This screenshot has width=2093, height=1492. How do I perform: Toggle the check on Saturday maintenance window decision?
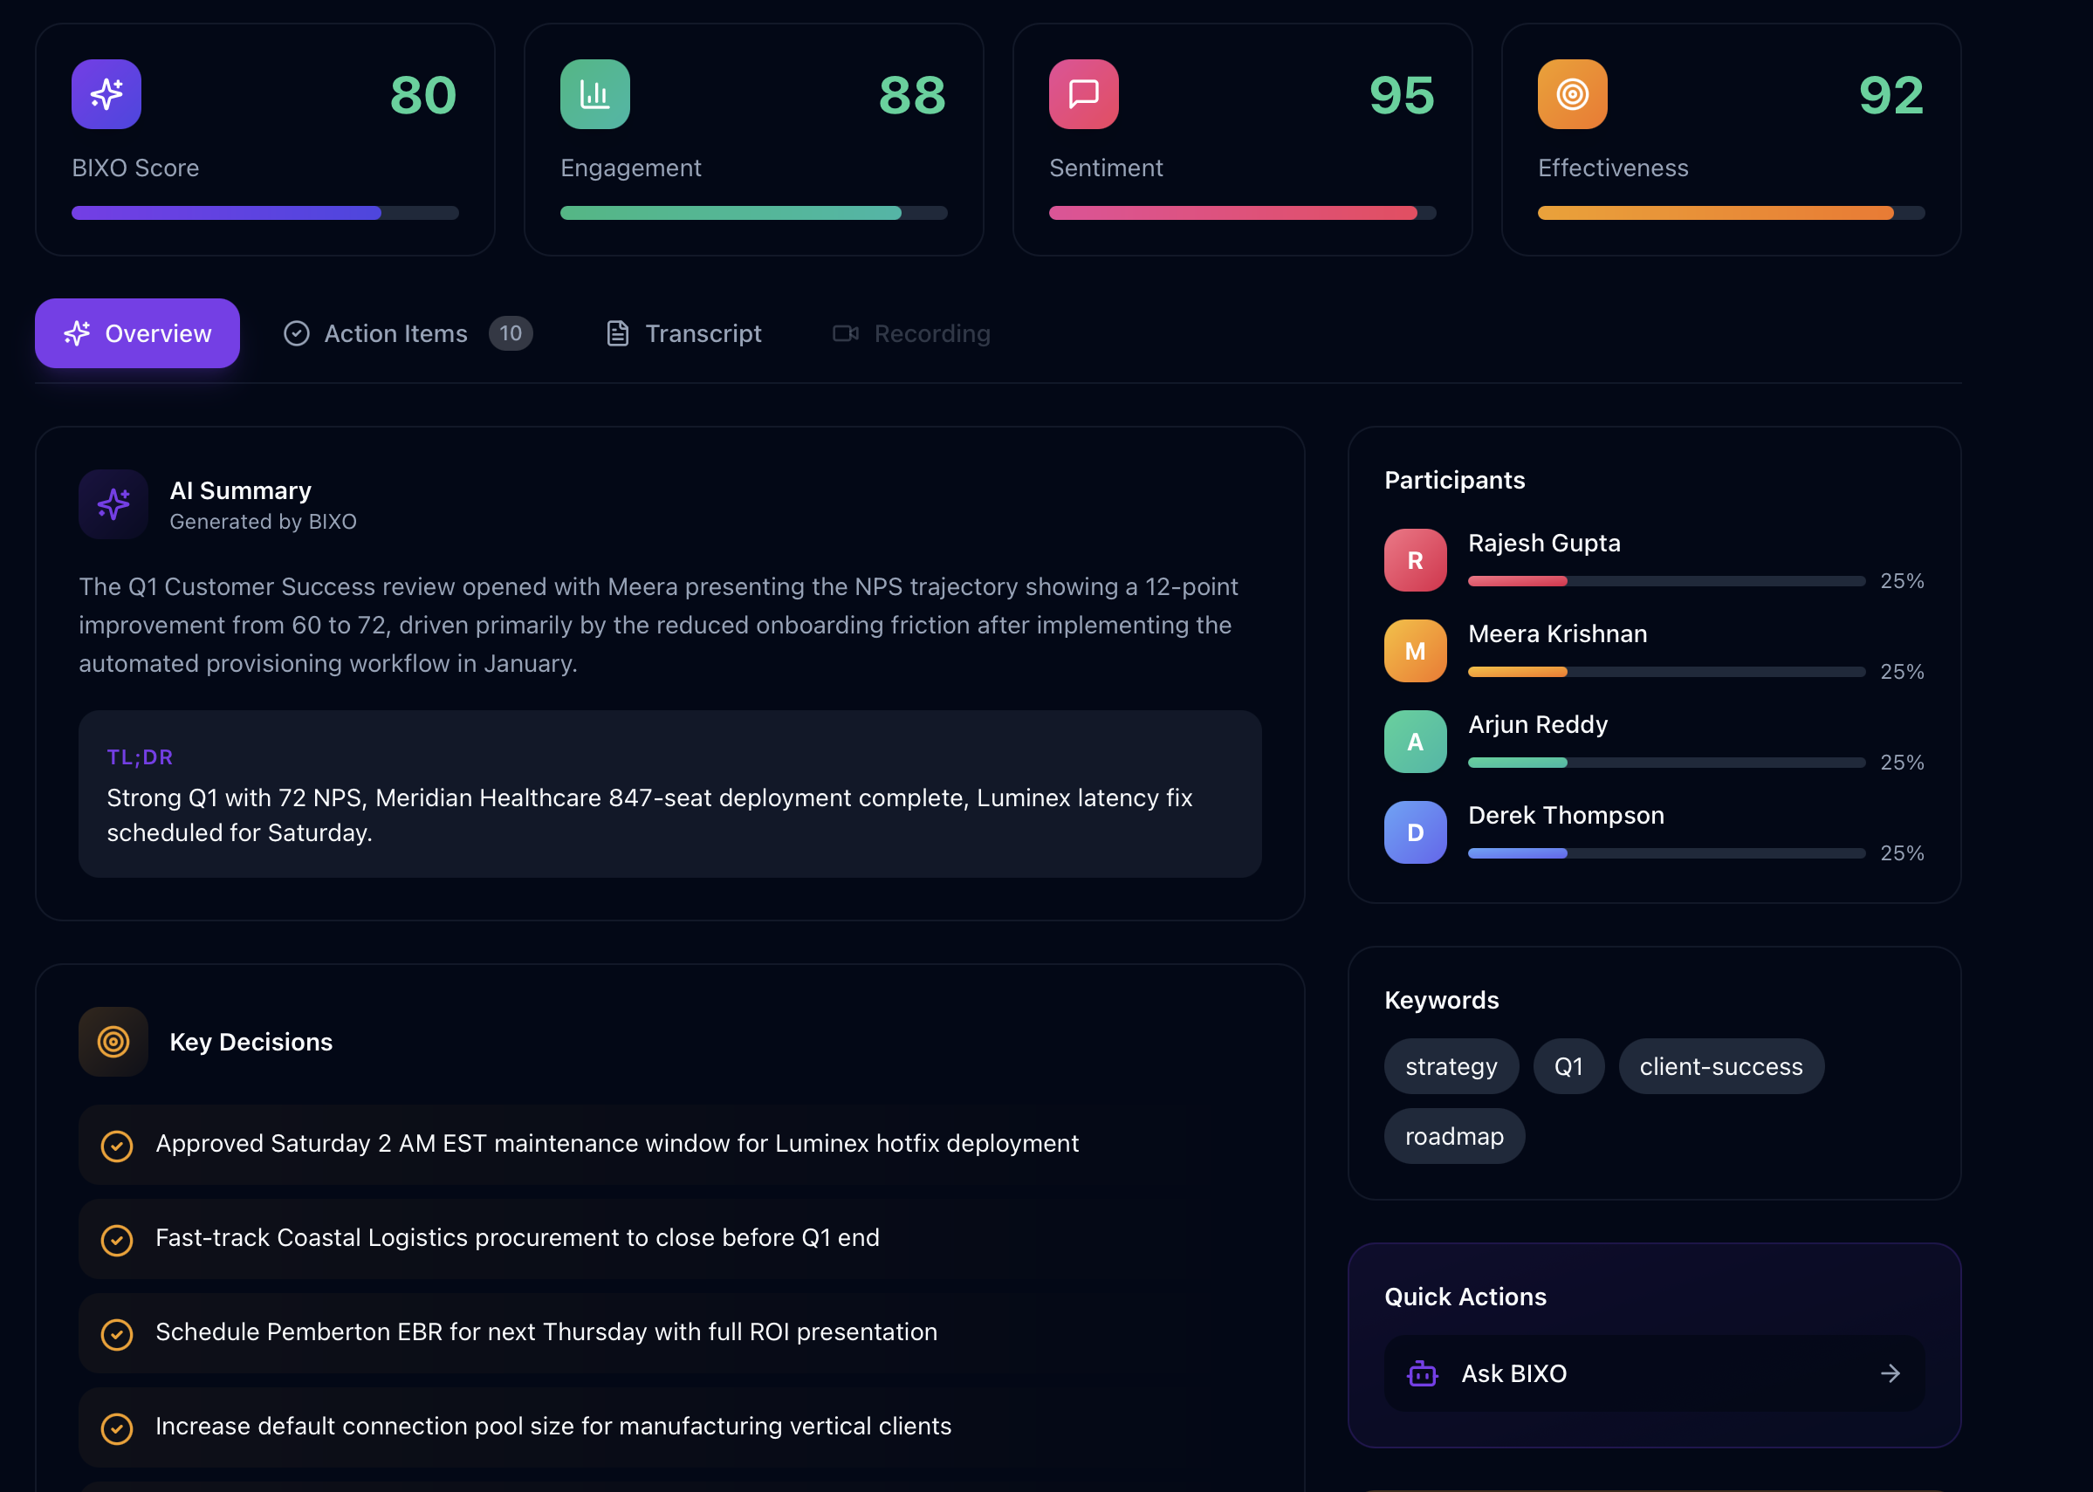(x=116, y=1145)
